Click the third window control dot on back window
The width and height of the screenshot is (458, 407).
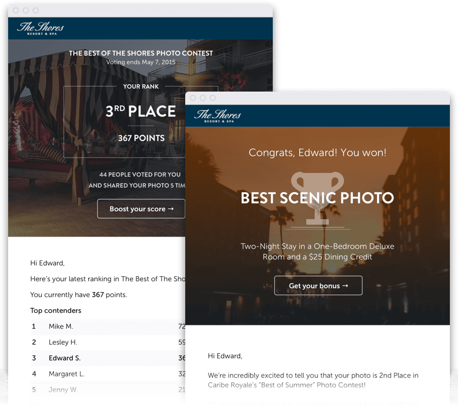point(36,10)
